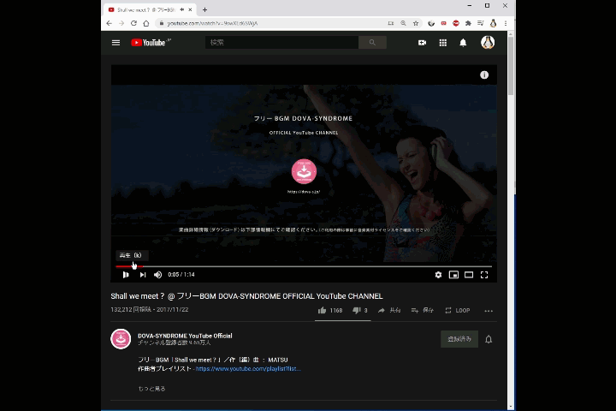
Task: Open DOVA-SYNDROME YouTube Official channel name
Action: tap(185, 336)
